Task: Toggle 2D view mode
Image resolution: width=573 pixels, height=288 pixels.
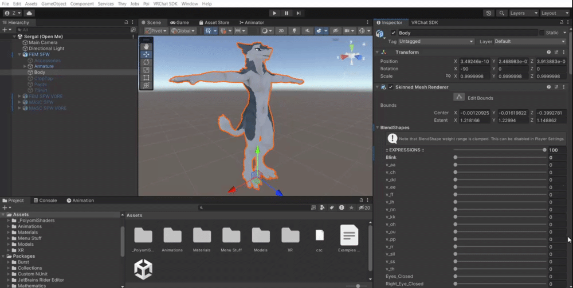Action: point(281,31)
